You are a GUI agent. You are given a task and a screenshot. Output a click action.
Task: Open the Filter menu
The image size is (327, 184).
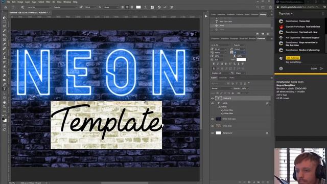pyautogui.click(x=48, y=2)
